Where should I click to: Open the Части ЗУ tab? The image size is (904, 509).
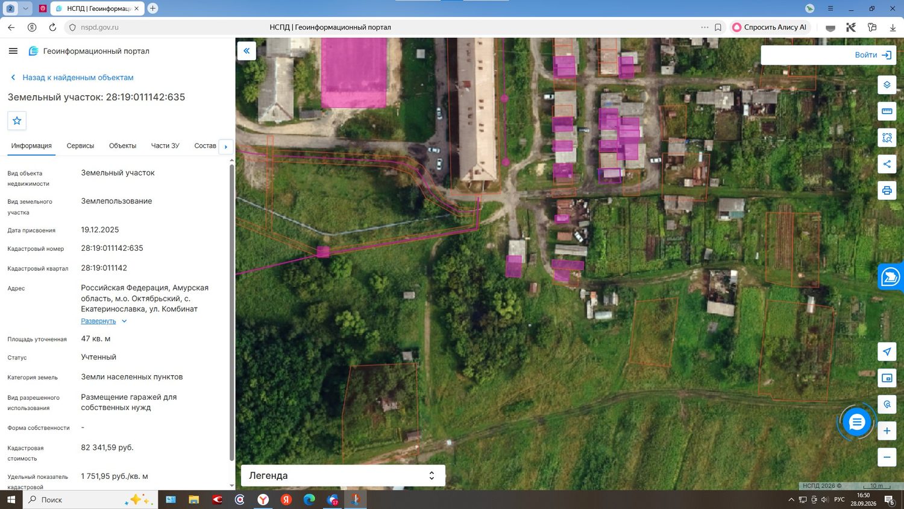[x=165, y=146]
